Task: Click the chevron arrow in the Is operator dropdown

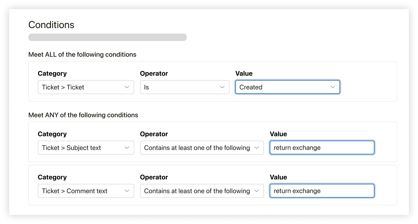Action: point(222,87)
